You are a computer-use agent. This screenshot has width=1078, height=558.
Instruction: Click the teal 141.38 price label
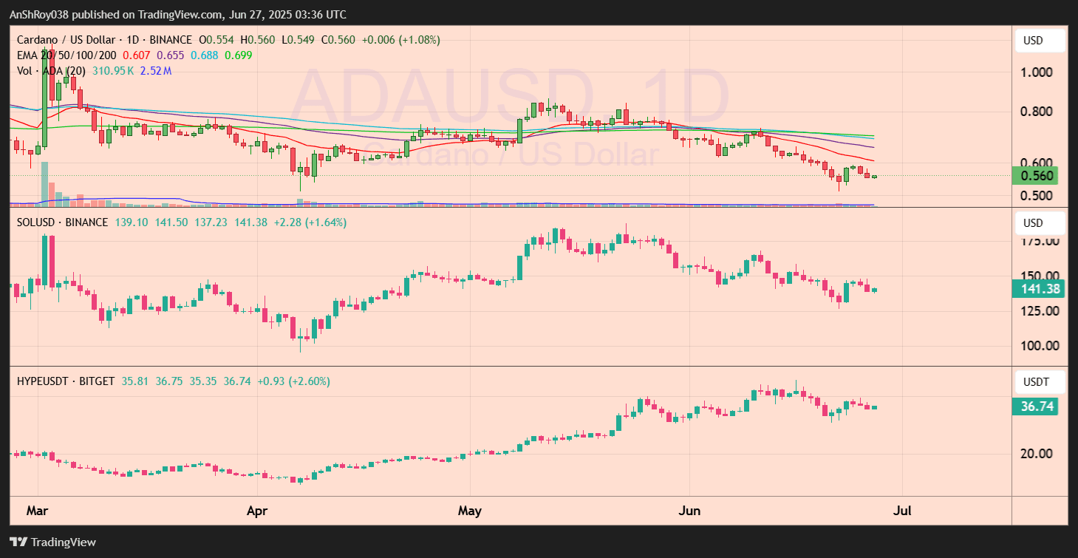pos(1037,289)
